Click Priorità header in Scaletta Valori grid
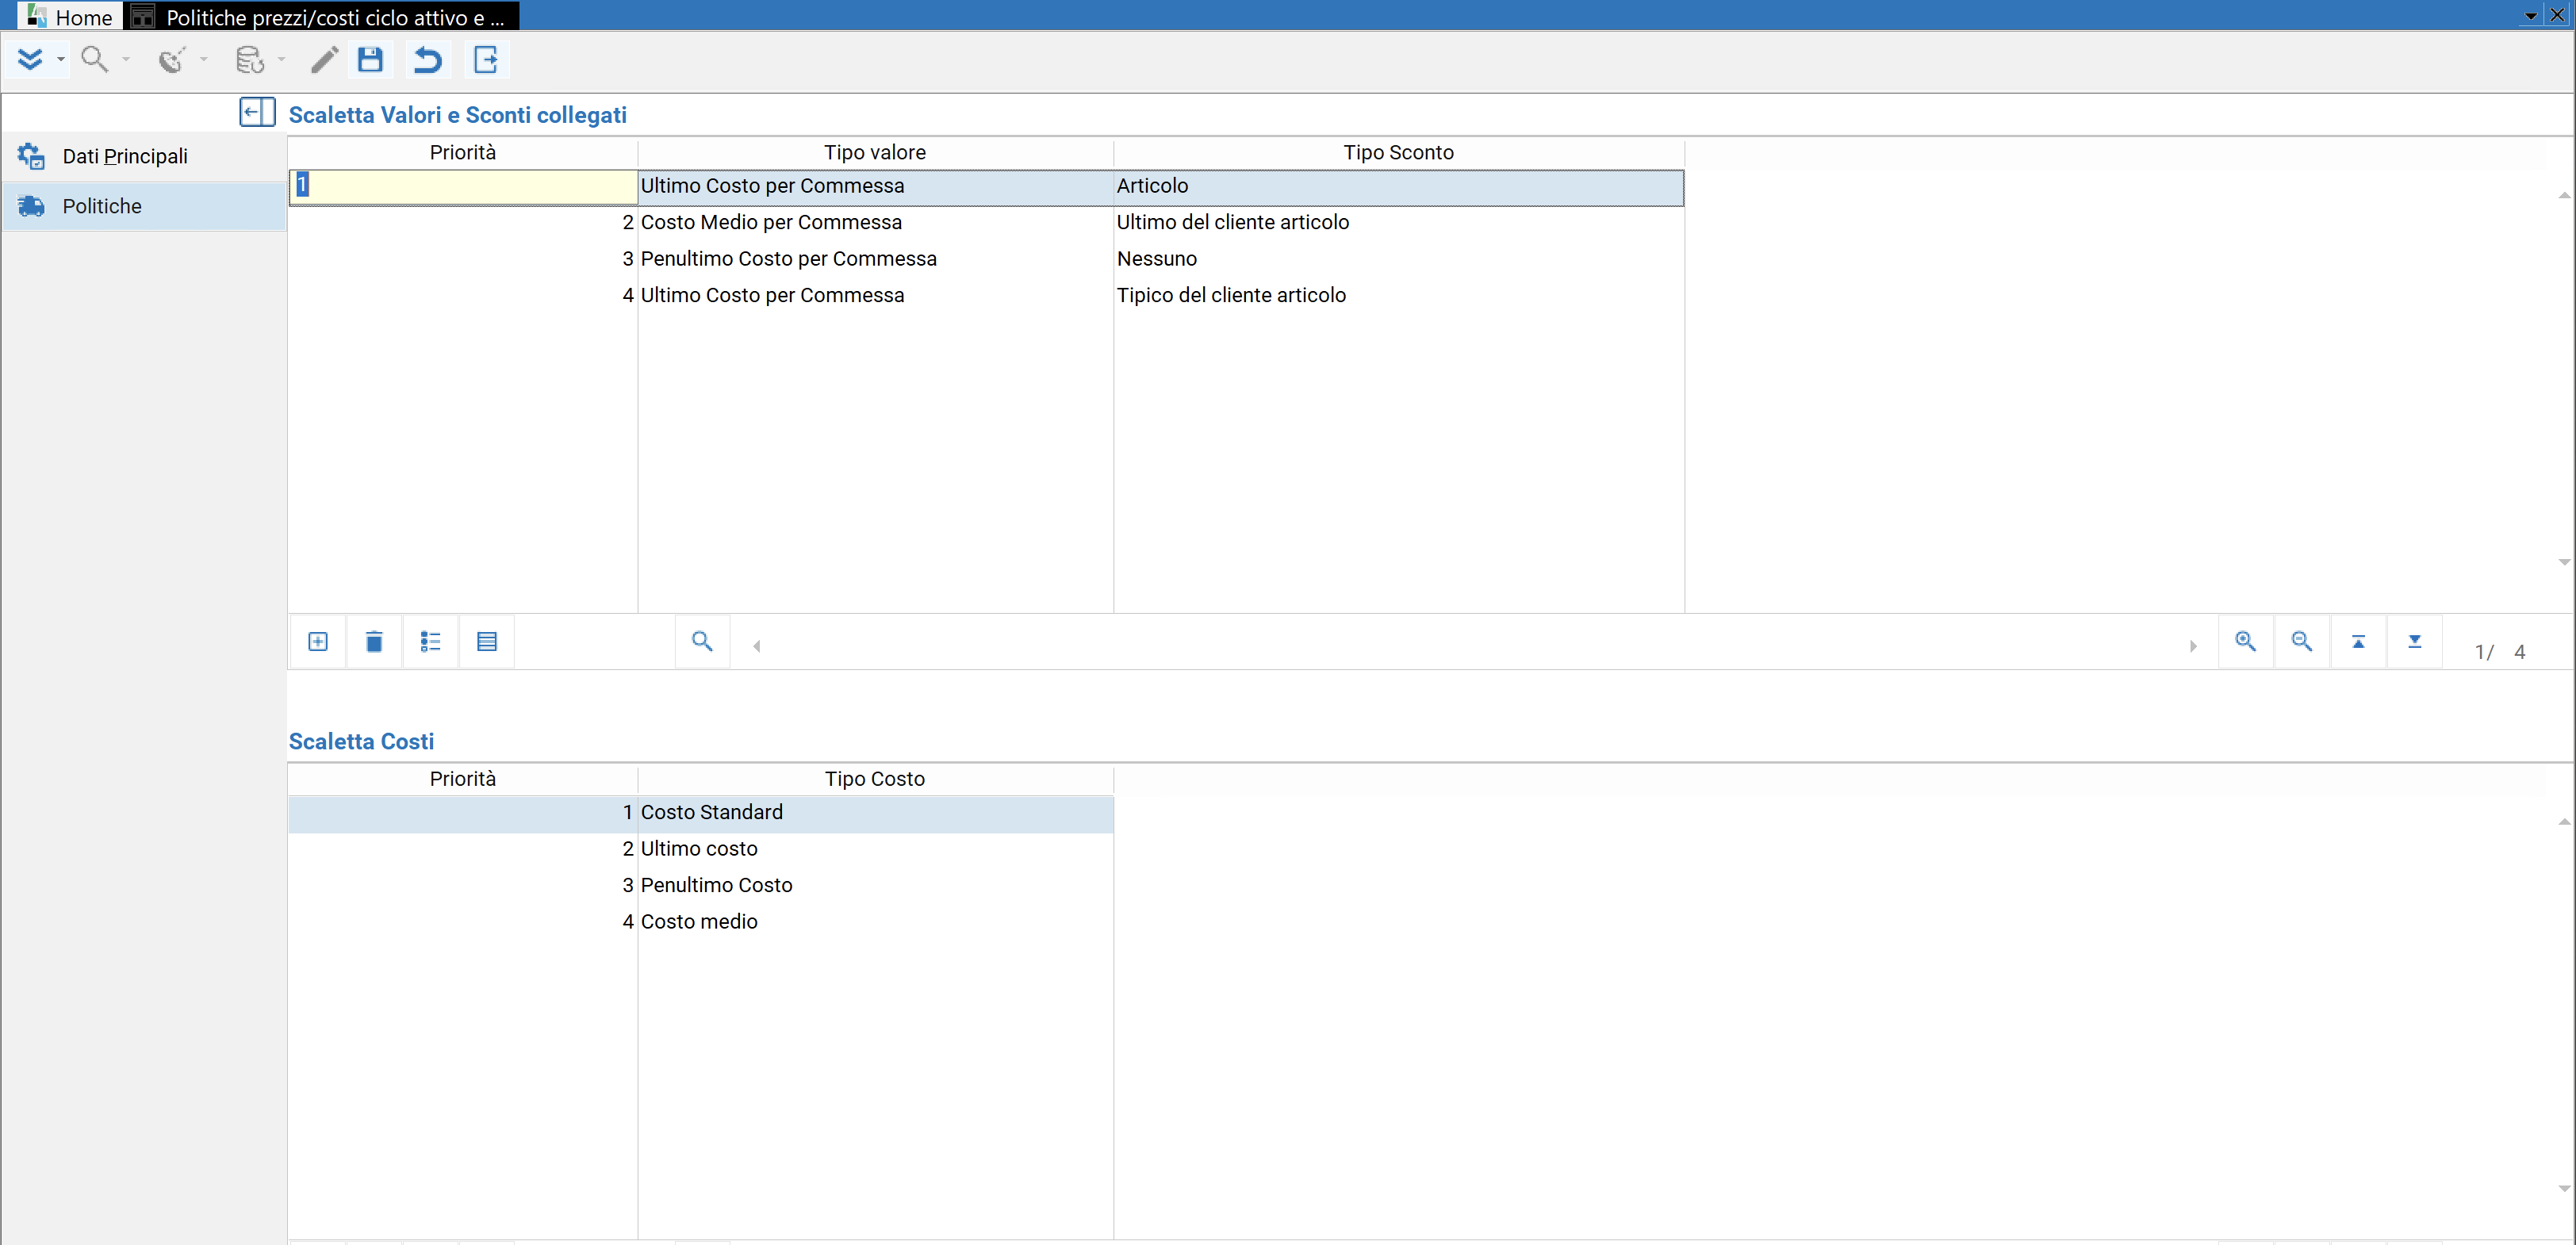2576x1245 pixels. [x=463, y=152]
